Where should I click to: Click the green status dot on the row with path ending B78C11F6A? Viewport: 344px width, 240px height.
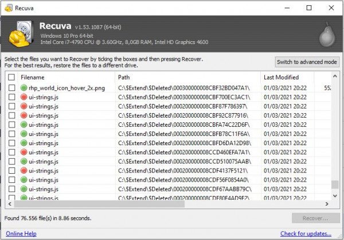coord(24,134)
